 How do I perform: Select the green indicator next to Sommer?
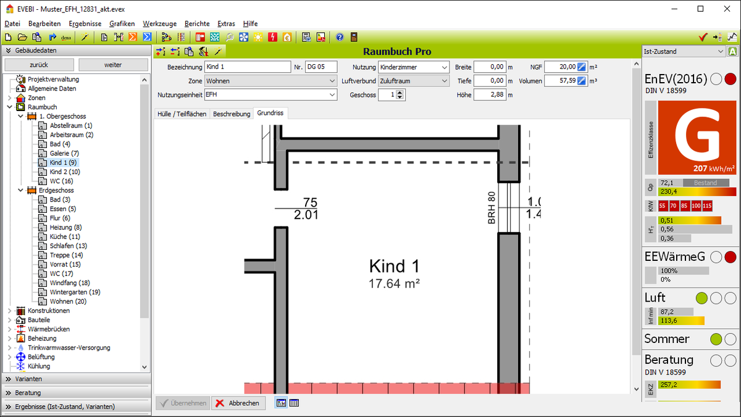[x=716, y=339]
